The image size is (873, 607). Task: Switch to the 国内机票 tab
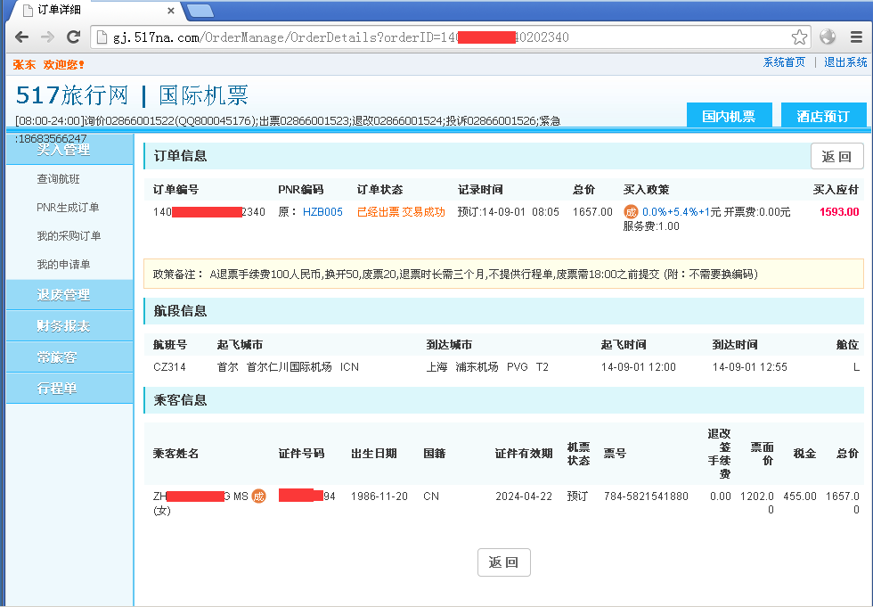click(729, 116)
